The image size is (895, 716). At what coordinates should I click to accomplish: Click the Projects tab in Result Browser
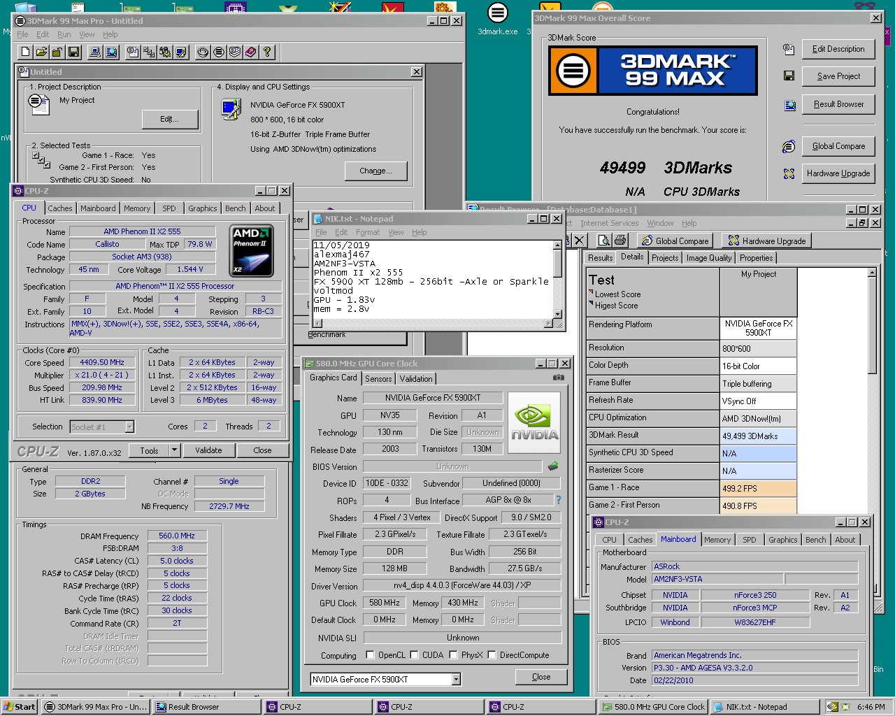coord(665,258)
